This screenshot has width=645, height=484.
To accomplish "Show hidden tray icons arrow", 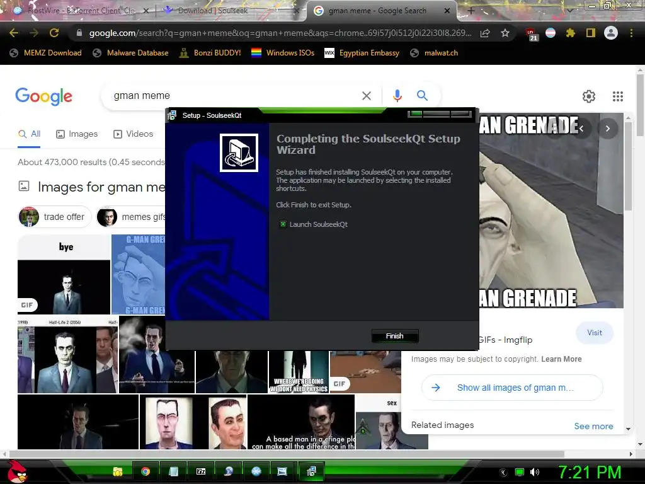I will [x=502, y=472].
